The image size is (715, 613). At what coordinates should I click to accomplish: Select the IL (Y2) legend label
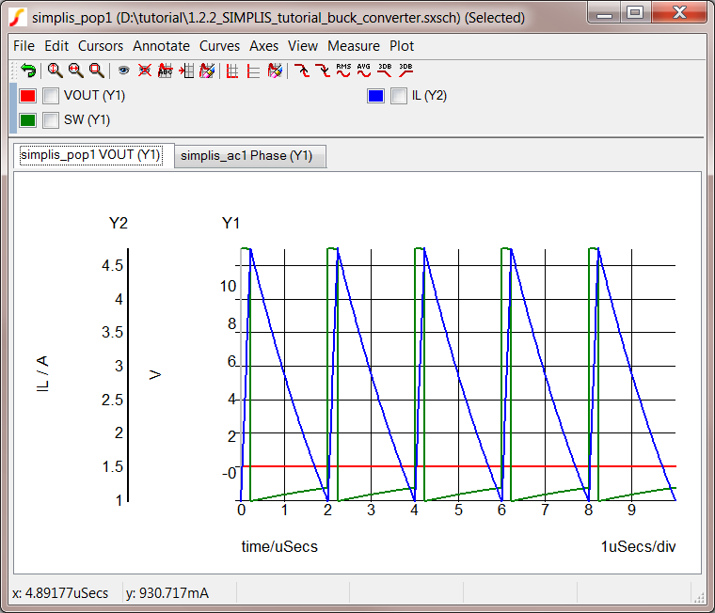tap(429, 96)
